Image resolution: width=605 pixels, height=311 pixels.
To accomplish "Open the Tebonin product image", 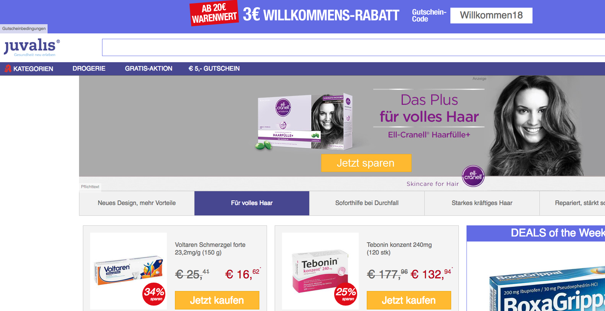I will point(320,271).
